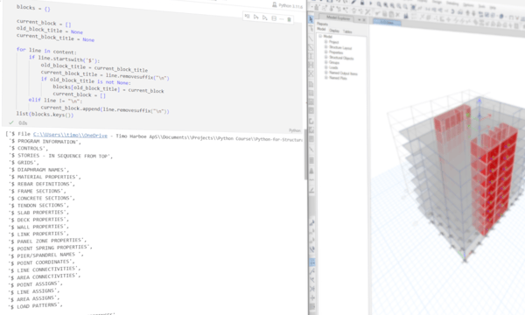
Task: Split the cell using split cell icon
Action: tap(274, 18)
